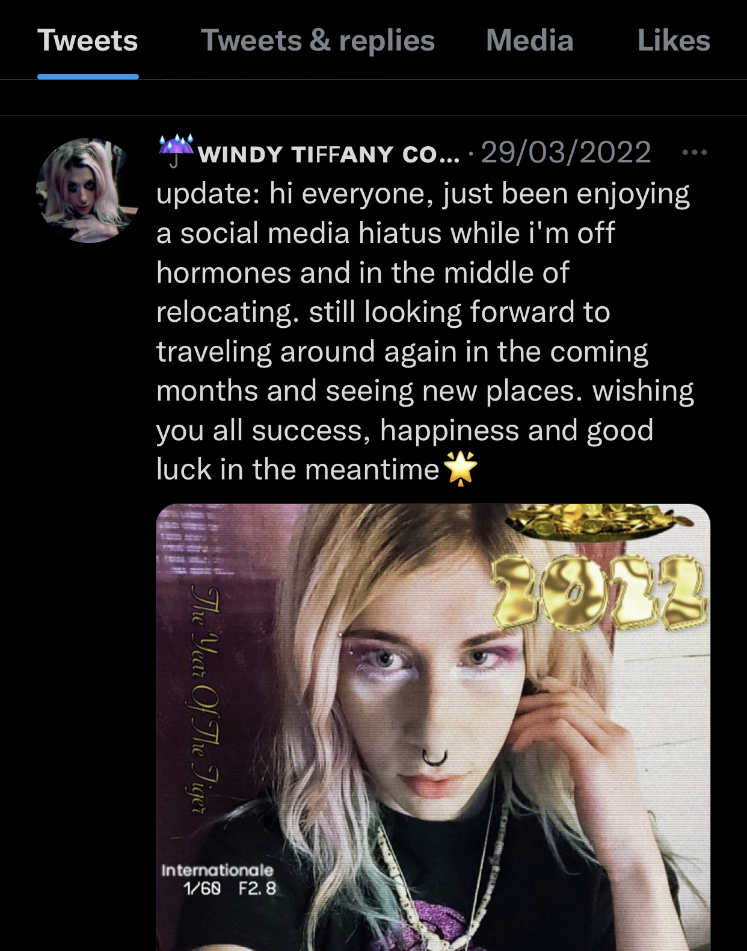This screenshot has width=747, height=951.
Task: Open the Tweets tab
Action: [88, 41]
